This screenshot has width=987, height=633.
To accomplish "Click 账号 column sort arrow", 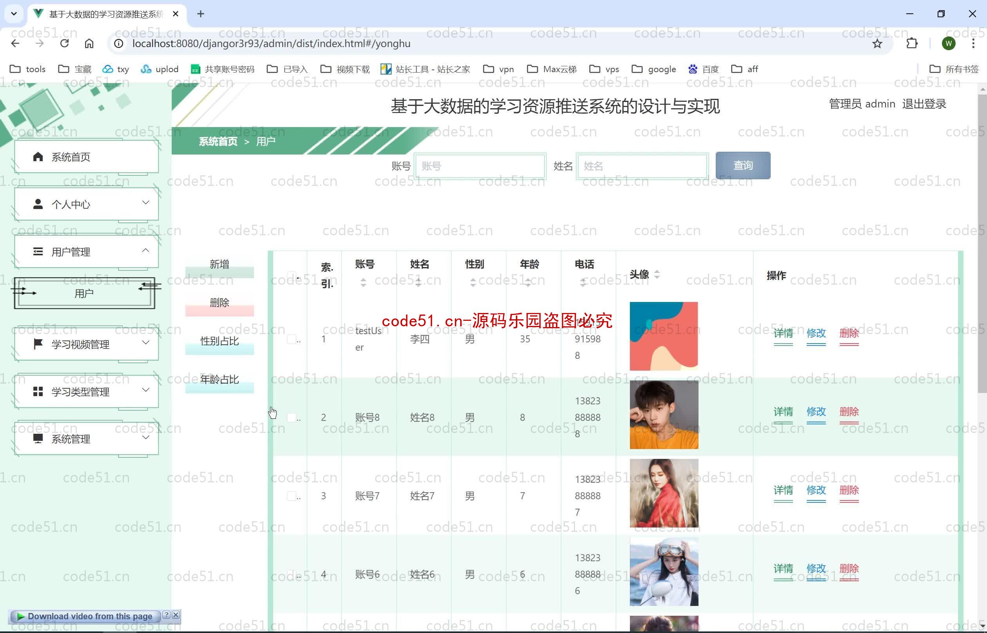I will point(363,282).
